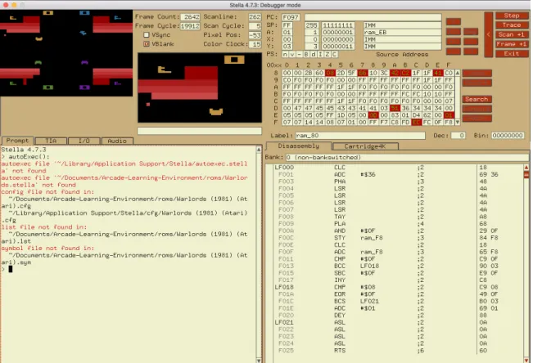Toggle the 'I' interrupt status flag

(321, 54)
